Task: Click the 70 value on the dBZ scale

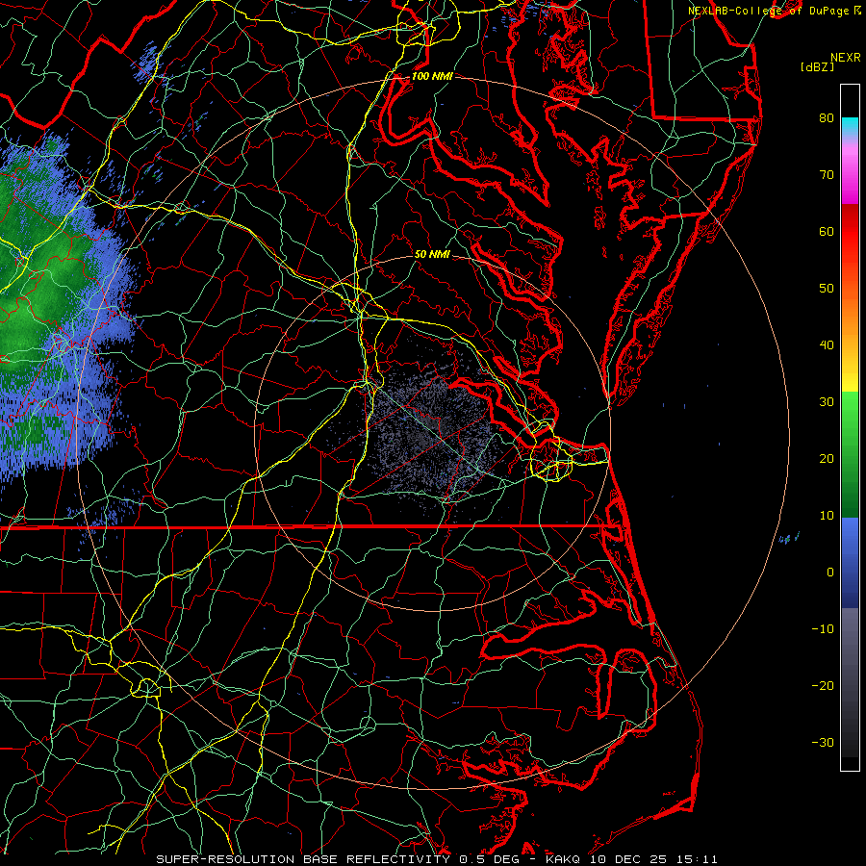Action: point(827,175)
